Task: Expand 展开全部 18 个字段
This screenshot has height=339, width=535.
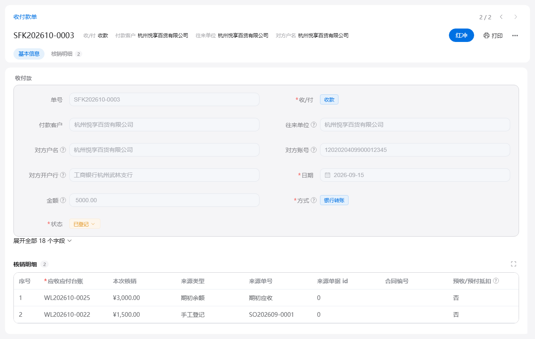Action: tap(43, 241)
